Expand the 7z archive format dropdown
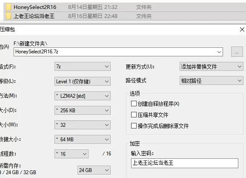This screenshot has width=246, height=178. 83,67
